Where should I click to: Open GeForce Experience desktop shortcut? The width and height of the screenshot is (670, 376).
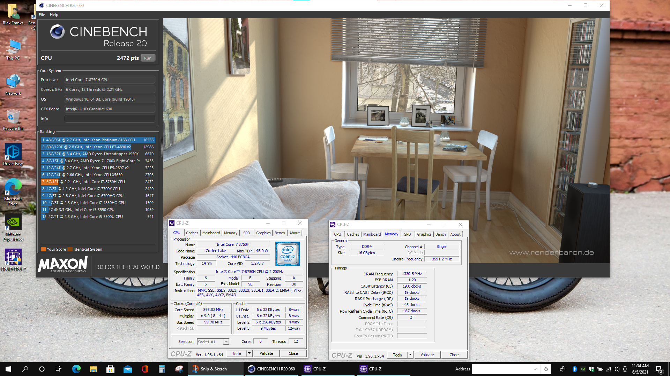pos(13,228)
